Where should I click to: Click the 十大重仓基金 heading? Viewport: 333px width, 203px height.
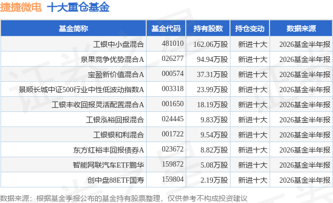78,7
